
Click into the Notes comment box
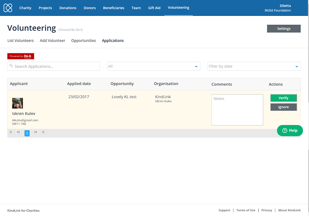tap(237, 110)
